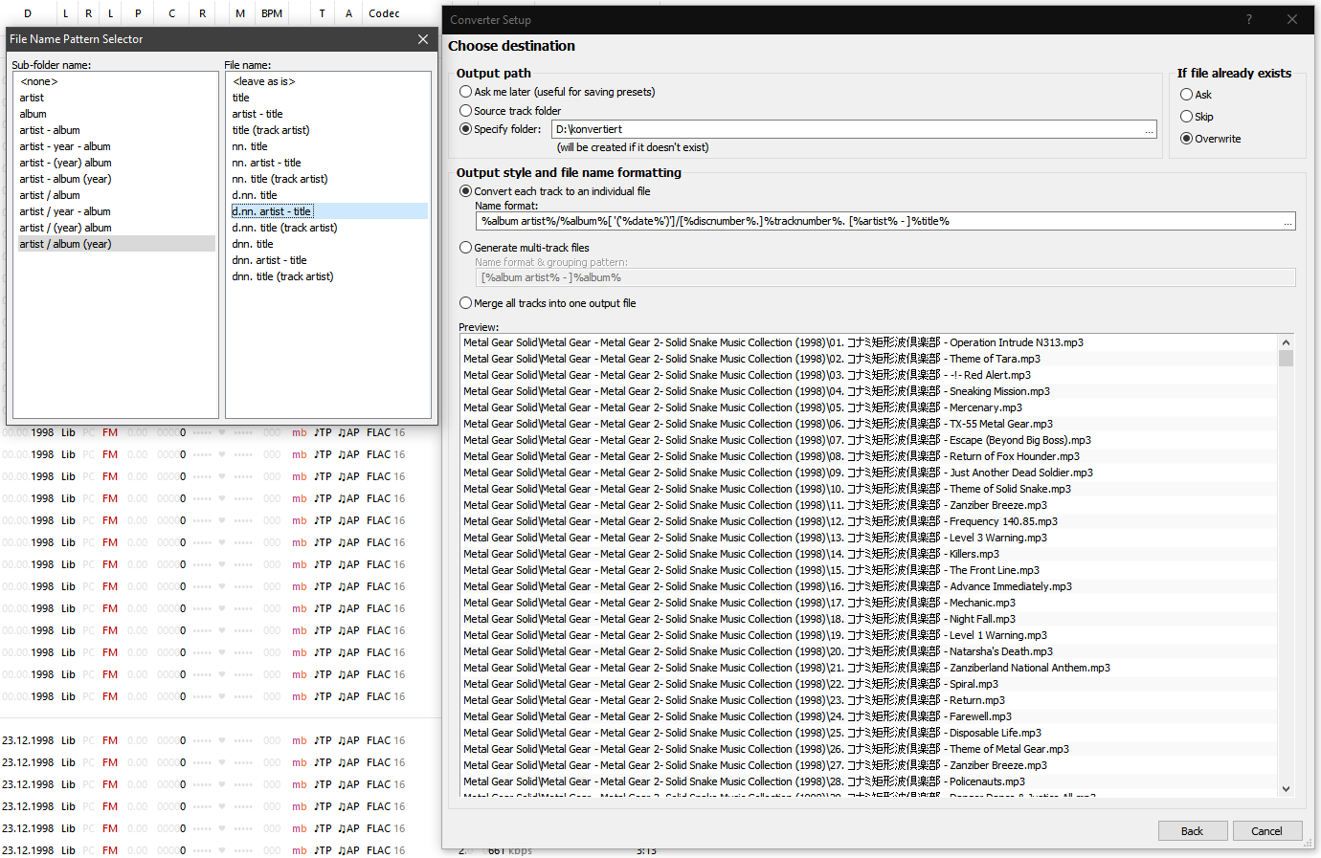Select 'artist - (year) album' sub-folder pattern
1321x858 pixels.
point(115,163)
